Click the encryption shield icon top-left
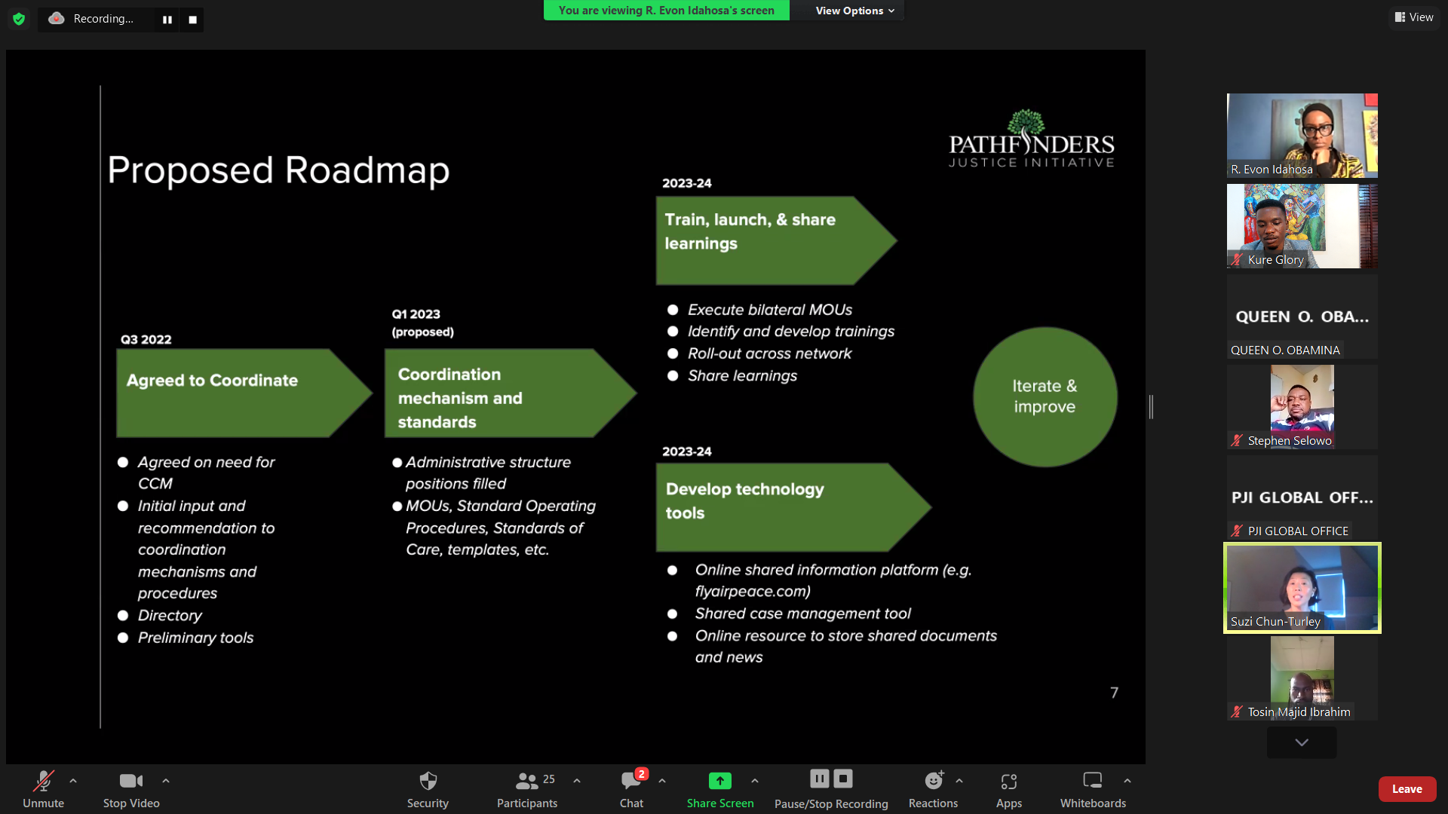This screenshot has width=1448, height=814. 19,19
